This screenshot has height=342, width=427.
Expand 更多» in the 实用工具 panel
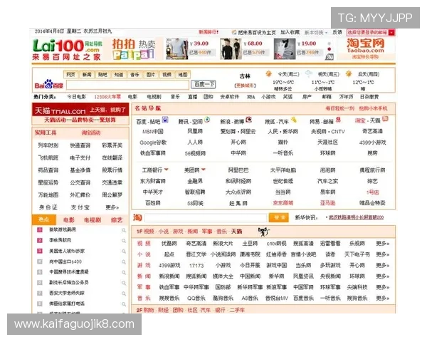tap(112, 207)
